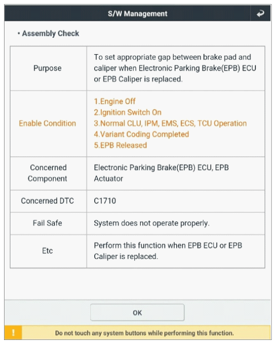
Task: Click the back arrow icon in header
Action: point(260,14)
